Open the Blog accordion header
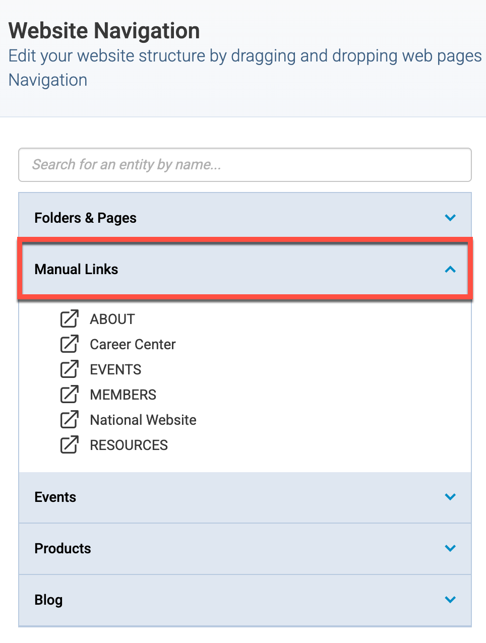 [x=245, y=600]
